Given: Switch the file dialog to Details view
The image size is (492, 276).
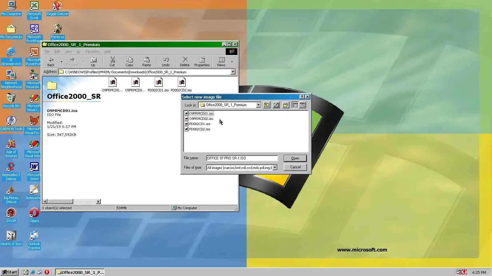Looking at the screenshot, I should point(303,105).
